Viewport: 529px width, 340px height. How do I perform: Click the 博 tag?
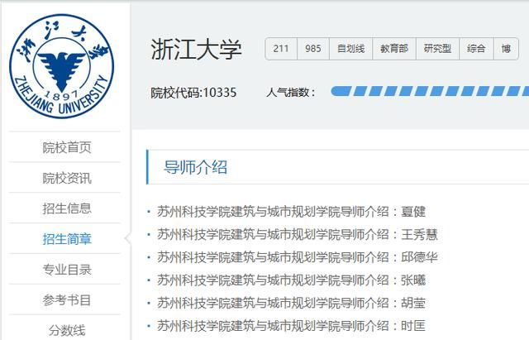507,49
